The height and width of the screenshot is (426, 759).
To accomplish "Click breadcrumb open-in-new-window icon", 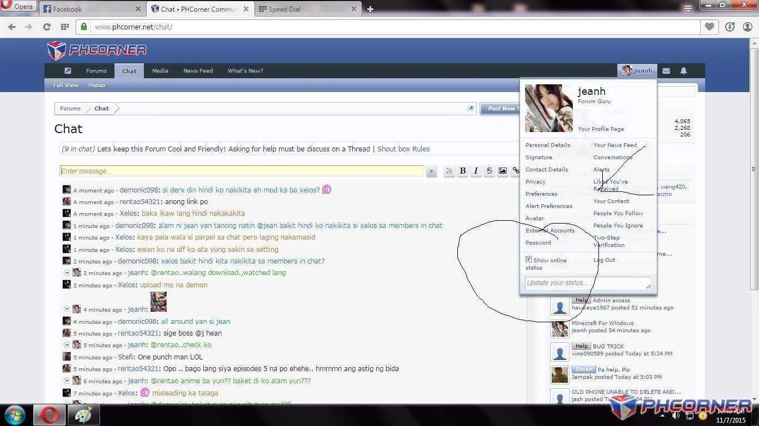I will (470, 108).
